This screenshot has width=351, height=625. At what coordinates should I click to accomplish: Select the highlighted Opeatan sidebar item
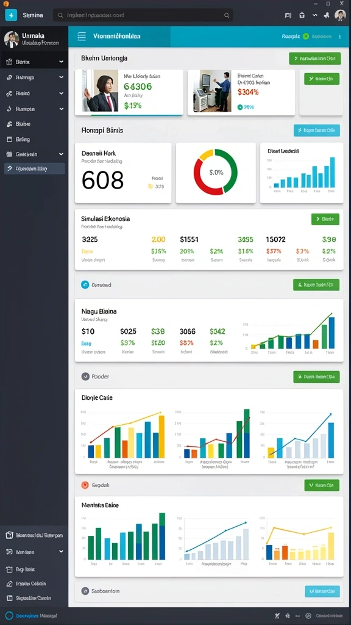(x=34, y=168)
